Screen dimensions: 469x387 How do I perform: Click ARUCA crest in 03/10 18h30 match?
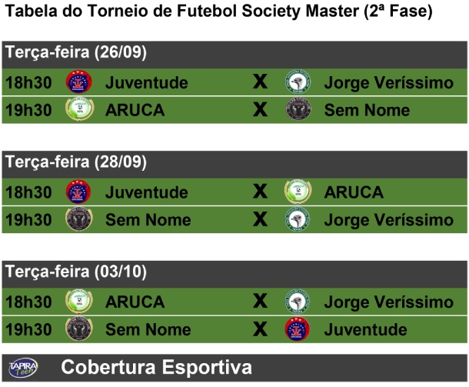(79, 301)
